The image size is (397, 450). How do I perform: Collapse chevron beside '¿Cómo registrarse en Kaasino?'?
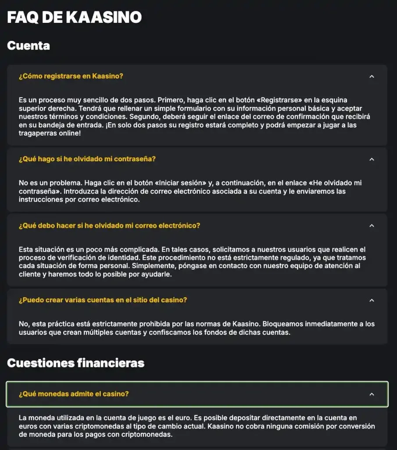tap(372, 76)
